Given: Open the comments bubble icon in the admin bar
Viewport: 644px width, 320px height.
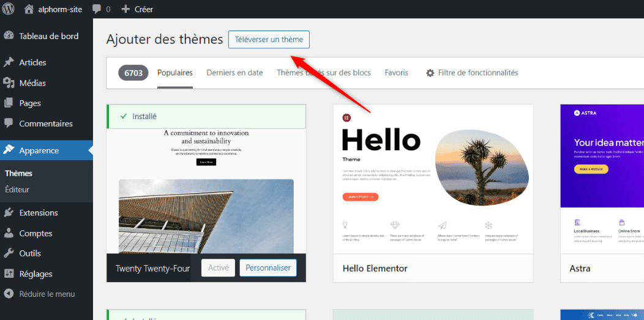Looking at the screenshot, I should (97, 9).
